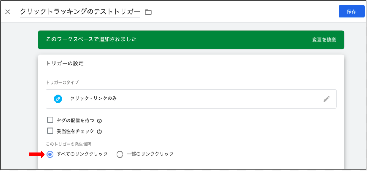The width and height of the screenshot is (367, 171).
Task: Enable the 妥当性をチェック checkbox
Action: 50,131
